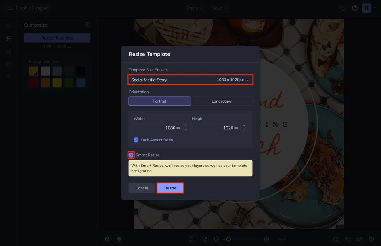The height and width of the screenshot is (246, 381).
Task: Click the reset rotate icon in bottom bar
Action: [335, 239]
